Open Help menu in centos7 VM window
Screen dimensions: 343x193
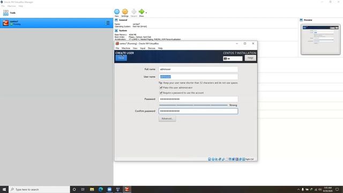tap(160, 48)
